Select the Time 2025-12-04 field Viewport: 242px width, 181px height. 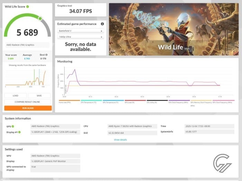point(209,126)
